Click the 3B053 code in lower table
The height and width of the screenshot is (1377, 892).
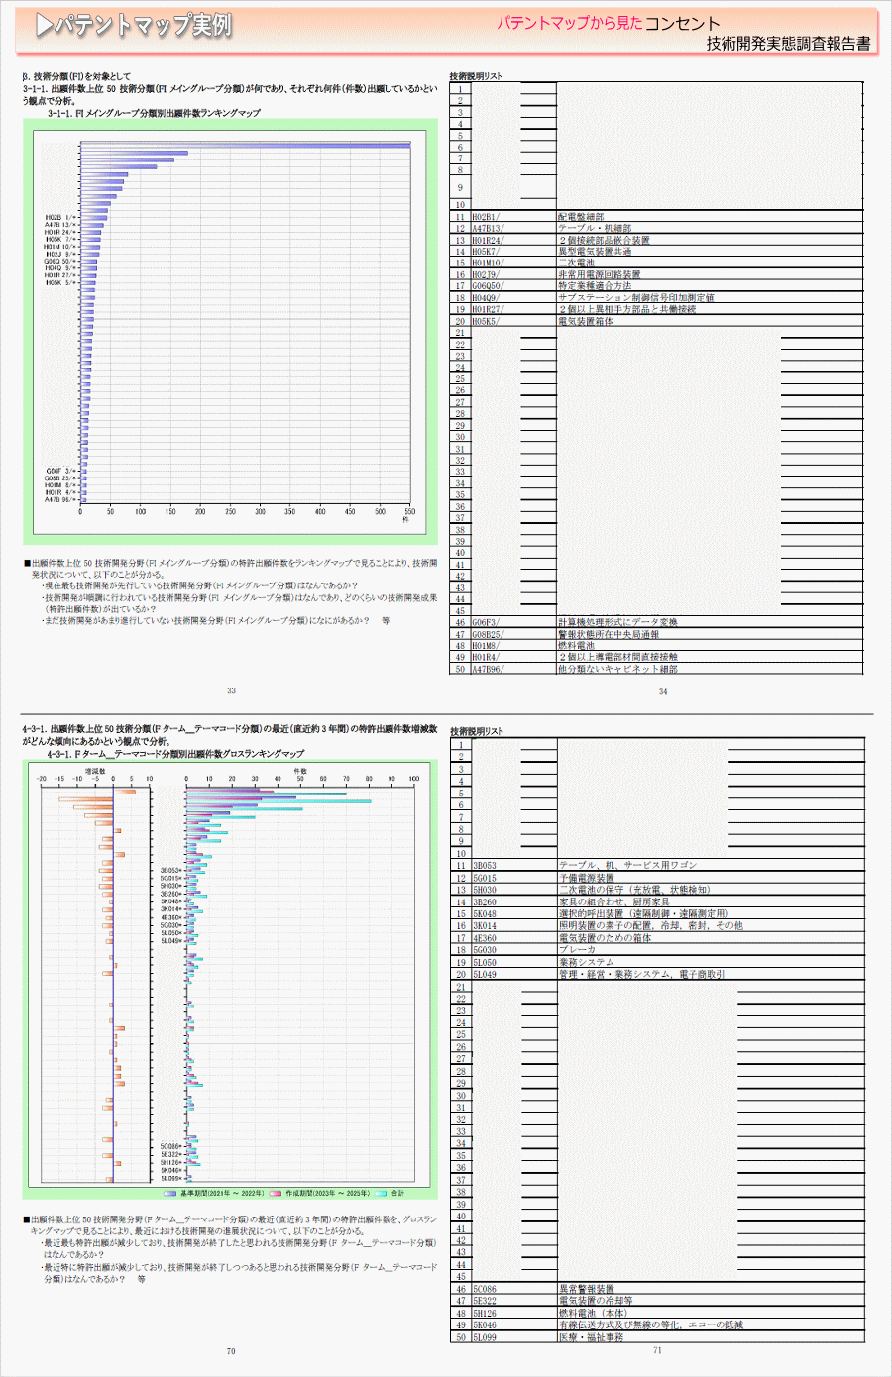[x=485, y=866]
